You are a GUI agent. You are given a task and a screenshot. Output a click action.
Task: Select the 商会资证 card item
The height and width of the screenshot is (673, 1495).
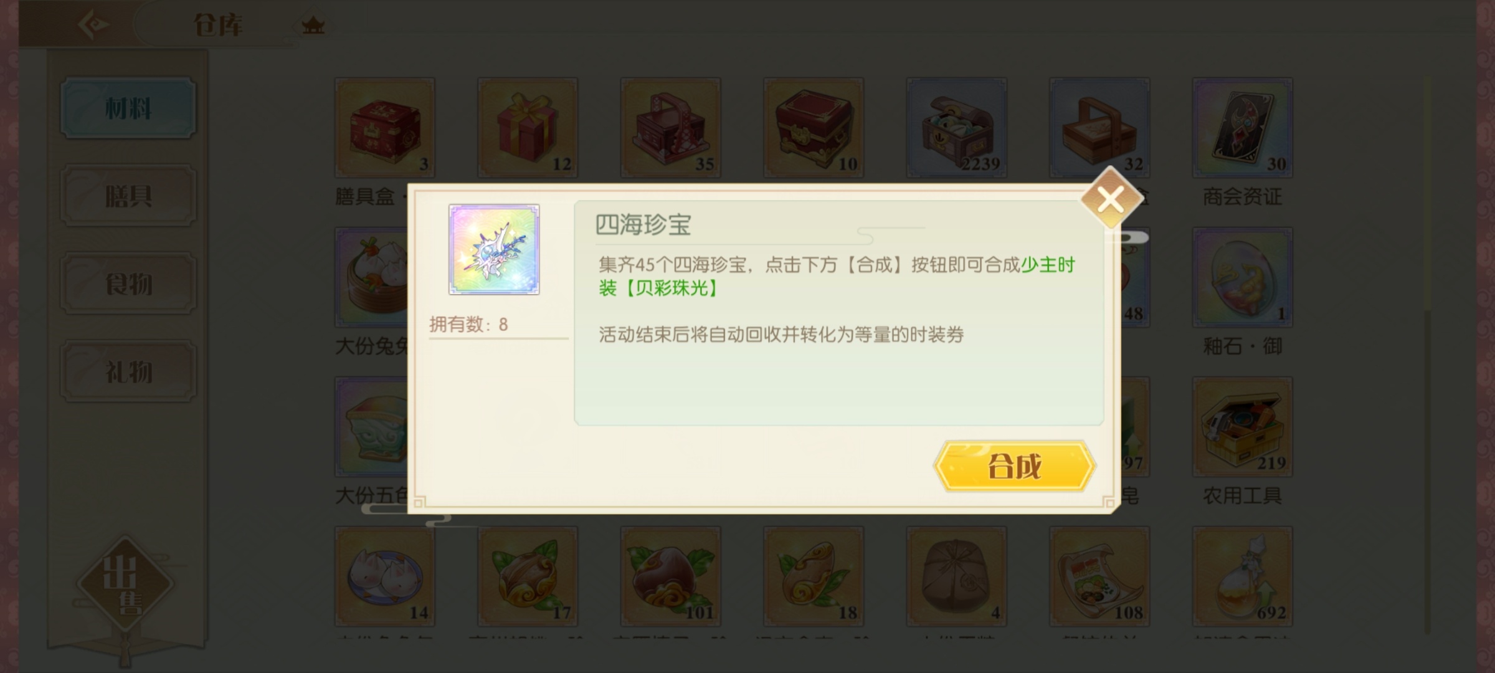pos(1243,128)
